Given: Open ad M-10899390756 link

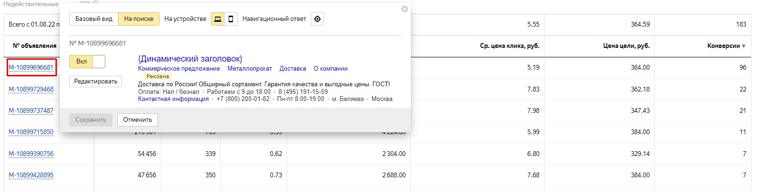Looking at the screenshot, I should coord(31,154).
